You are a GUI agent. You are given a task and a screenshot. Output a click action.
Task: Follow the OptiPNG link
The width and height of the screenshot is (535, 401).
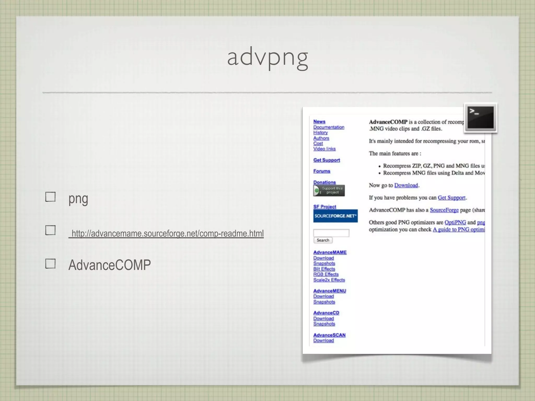point(455,222)
